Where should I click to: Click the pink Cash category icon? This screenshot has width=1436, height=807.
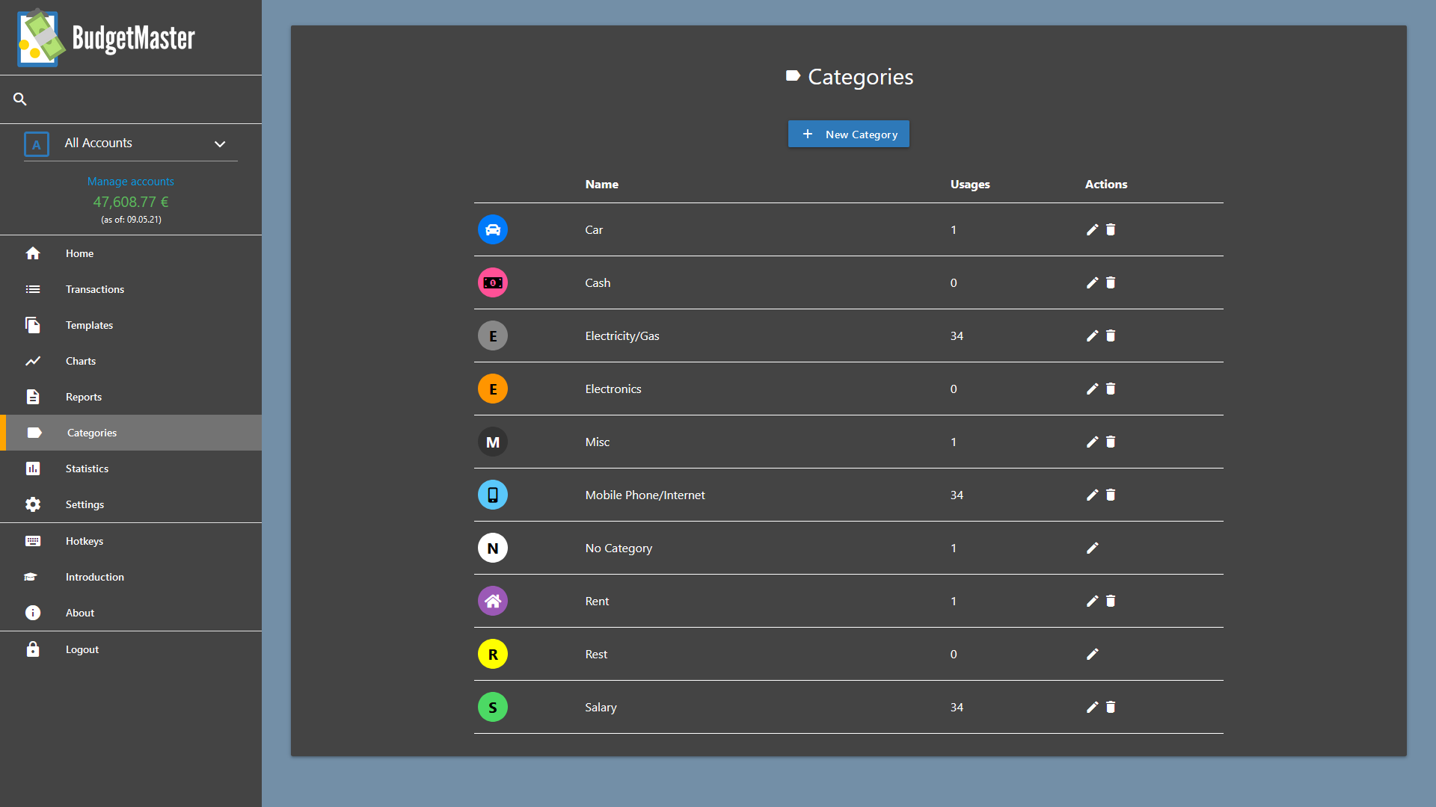click(493, 282)
